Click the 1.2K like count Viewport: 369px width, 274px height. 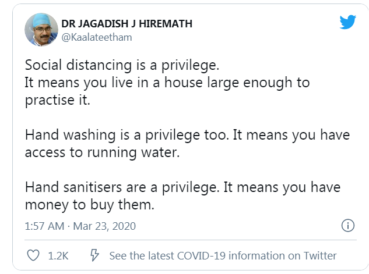tap(58, 256)
